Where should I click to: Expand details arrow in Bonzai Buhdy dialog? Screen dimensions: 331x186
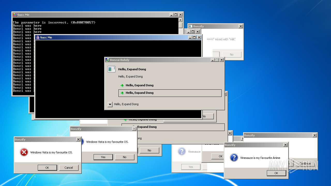pos(110,104)
